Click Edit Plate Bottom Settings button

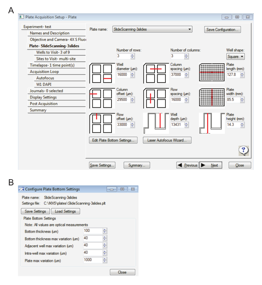click(x=113, y=140)
